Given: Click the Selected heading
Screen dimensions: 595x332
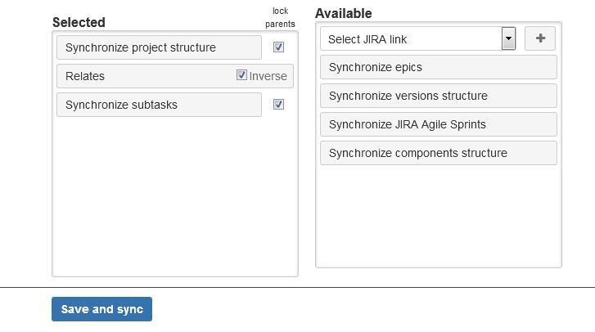Looking at the screenshot, I should coord(79,22).
